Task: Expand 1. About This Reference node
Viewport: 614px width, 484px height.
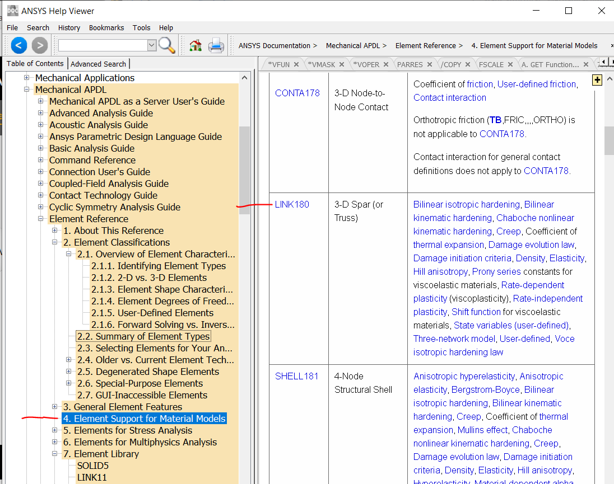Action: [54, 231]
